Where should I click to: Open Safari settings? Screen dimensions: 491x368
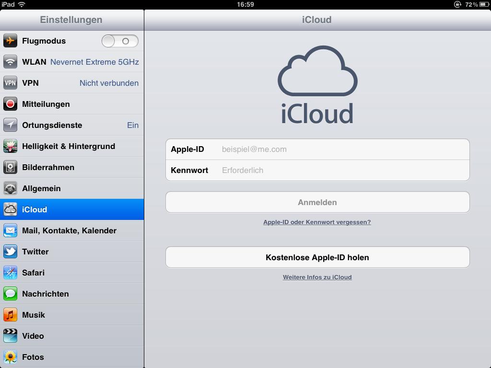72,273
